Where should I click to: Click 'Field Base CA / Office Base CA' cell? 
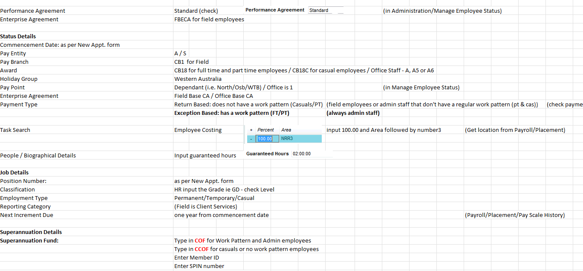click(x=214, y=96)
